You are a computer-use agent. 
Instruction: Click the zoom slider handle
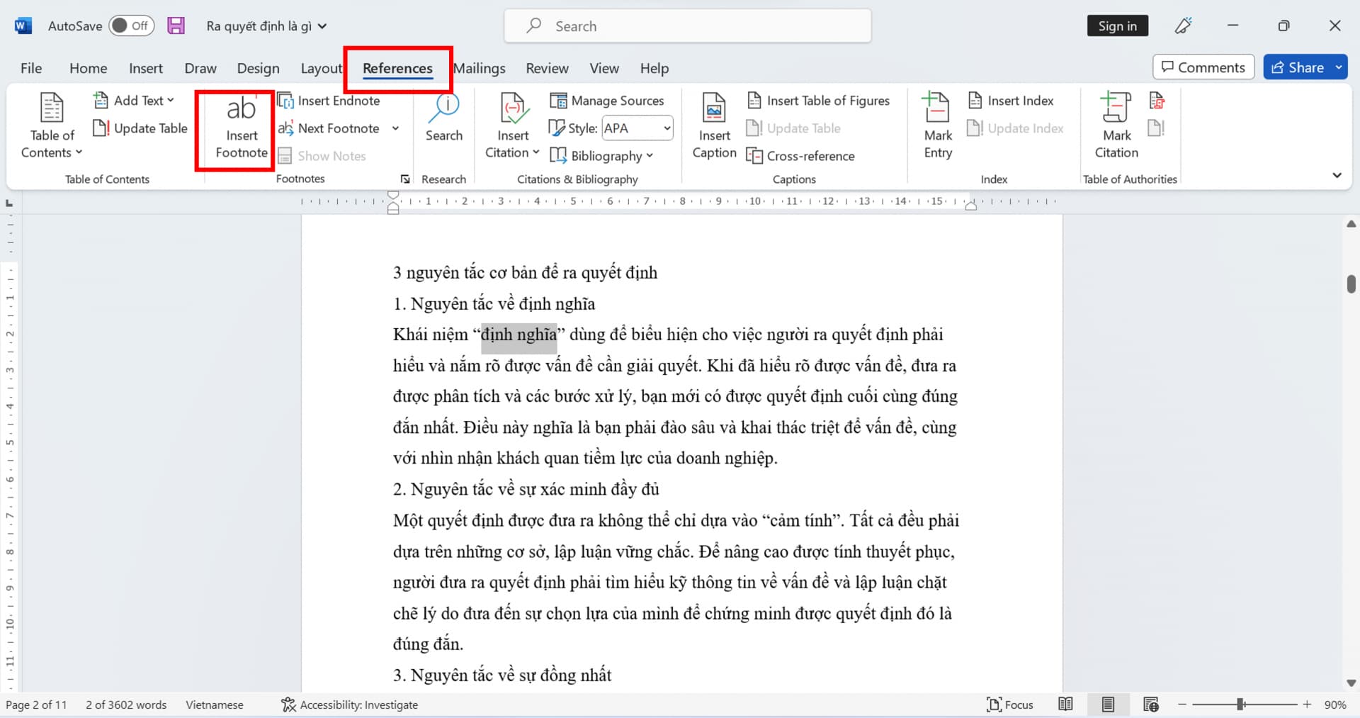click(x=1241, y=705)
